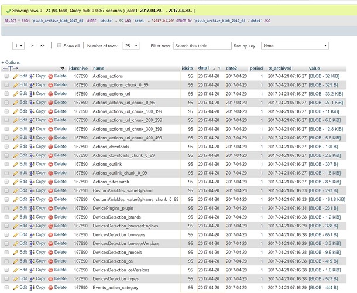Click the Edit pencil icon for Actions_outlink row

pyautogui.click(x=15, y=164)
